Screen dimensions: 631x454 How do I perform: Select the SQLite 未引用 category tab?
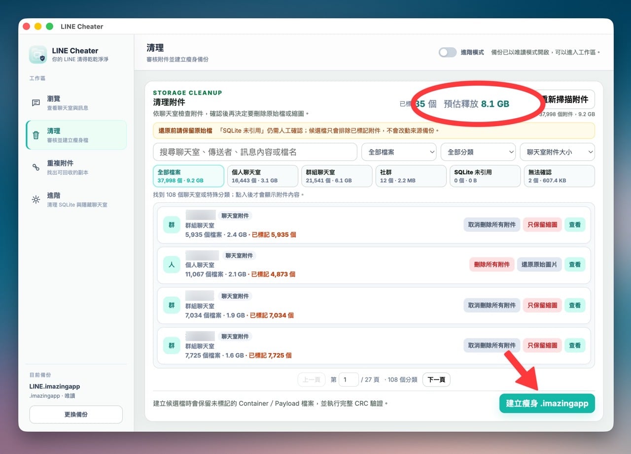click(x=485, y=176)
